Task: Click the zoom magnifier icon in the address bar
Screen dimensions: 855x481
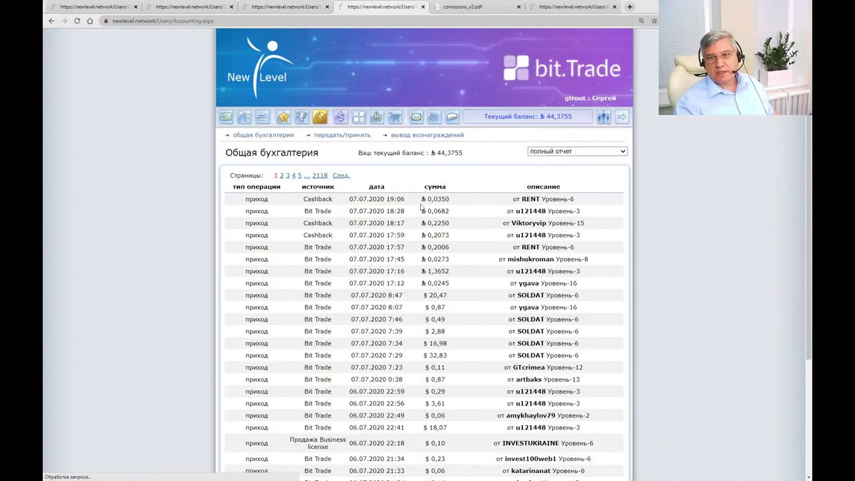Action: (x=641, y=21)
